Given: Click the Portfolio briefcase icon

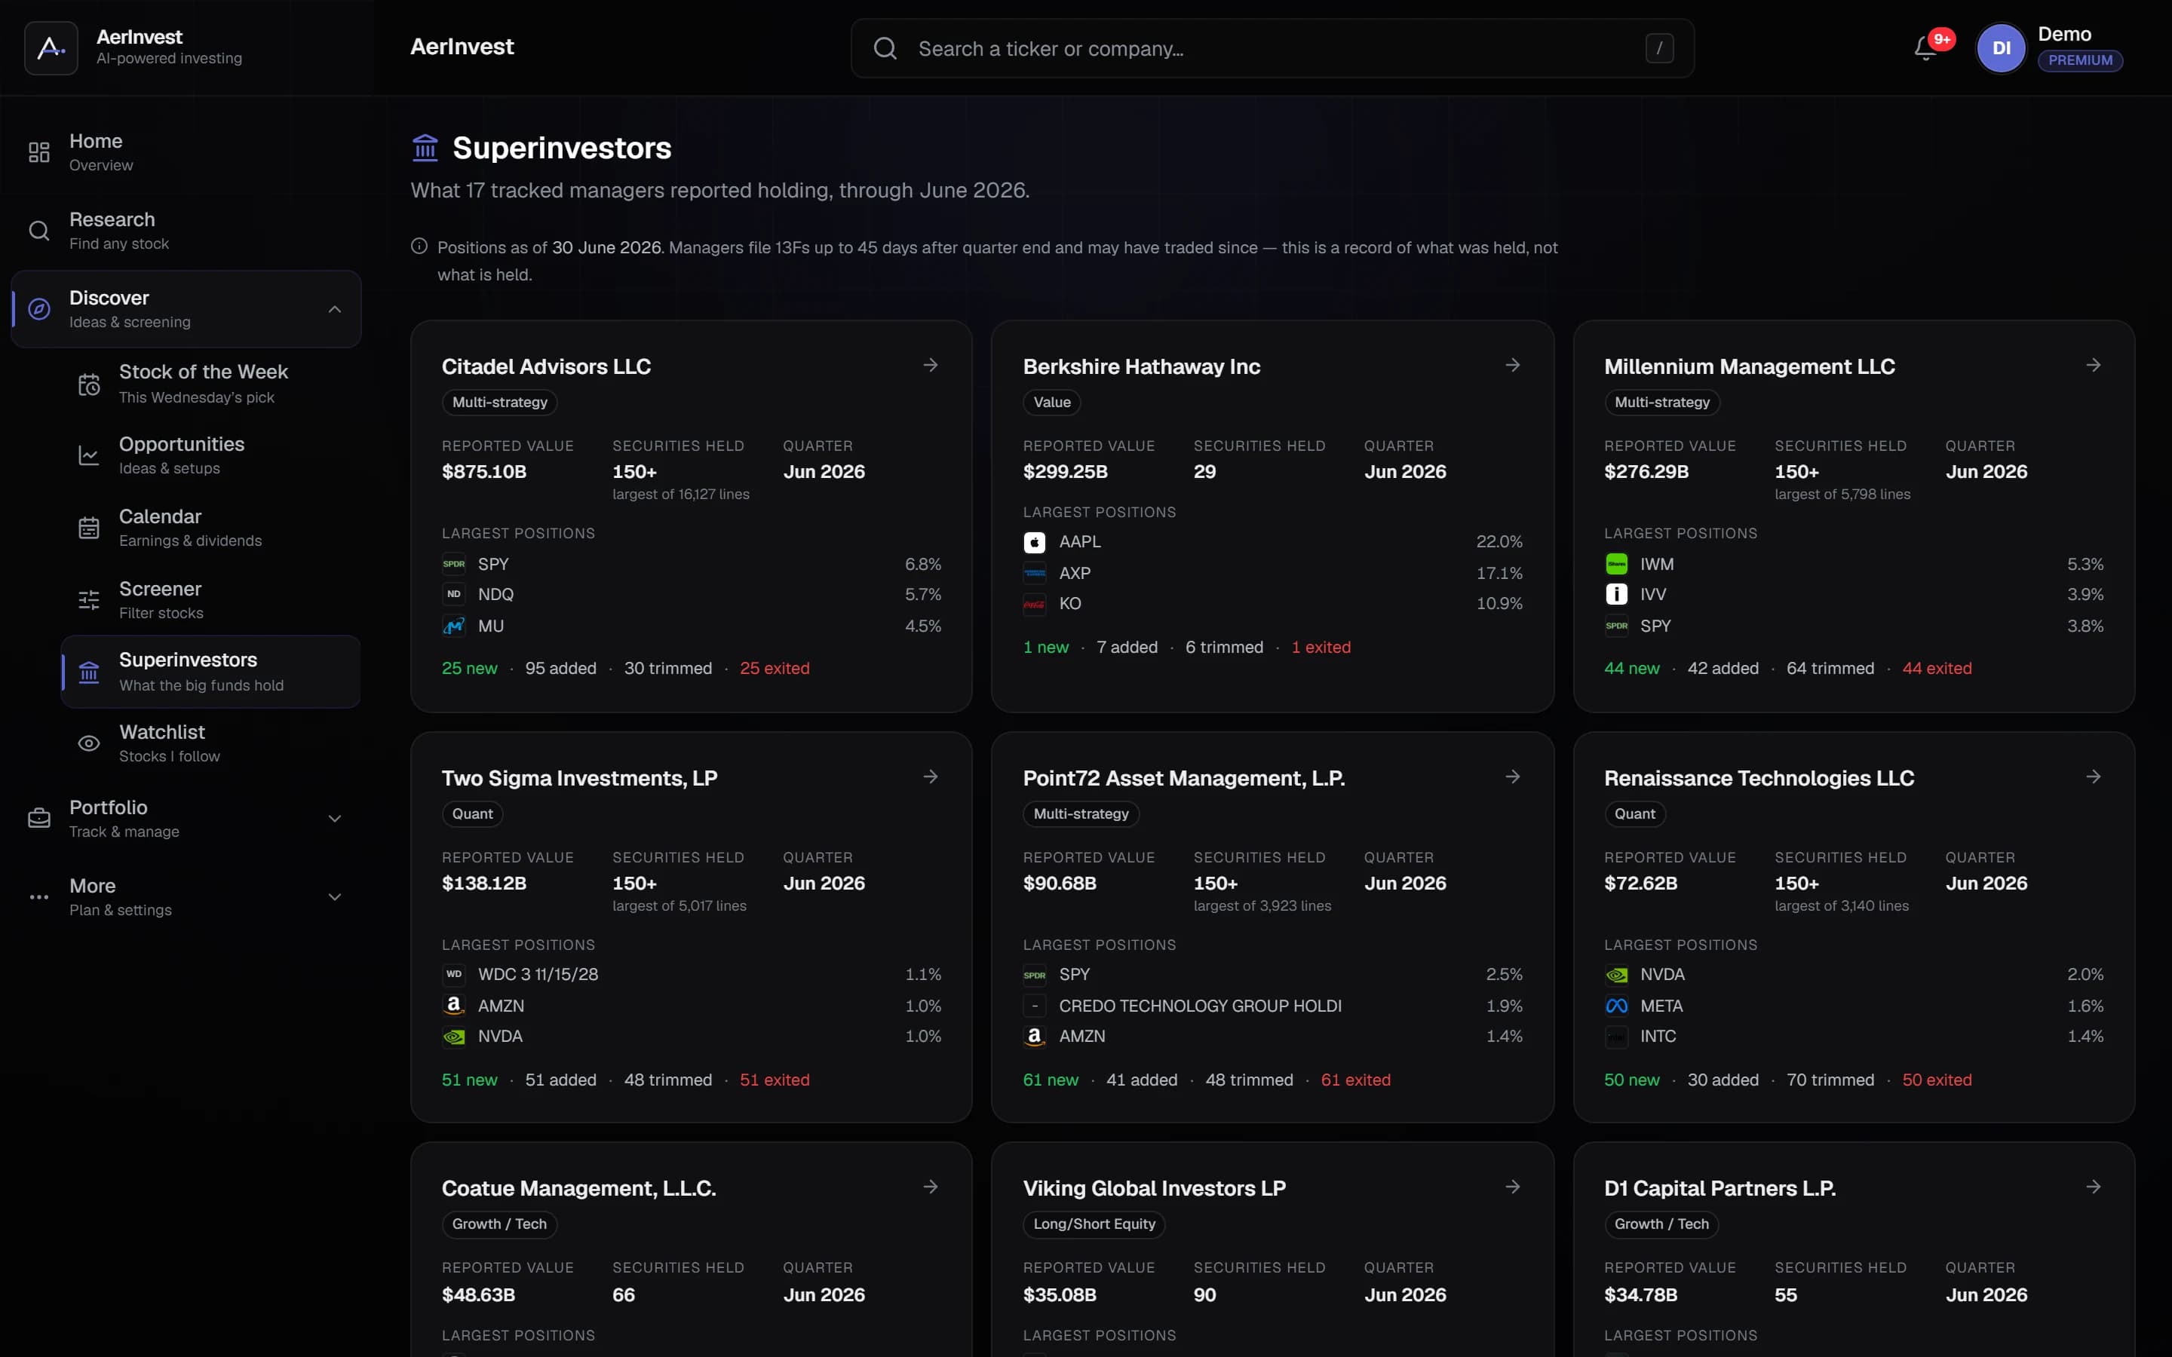Looking at the screenshot, I should point(38,819).
